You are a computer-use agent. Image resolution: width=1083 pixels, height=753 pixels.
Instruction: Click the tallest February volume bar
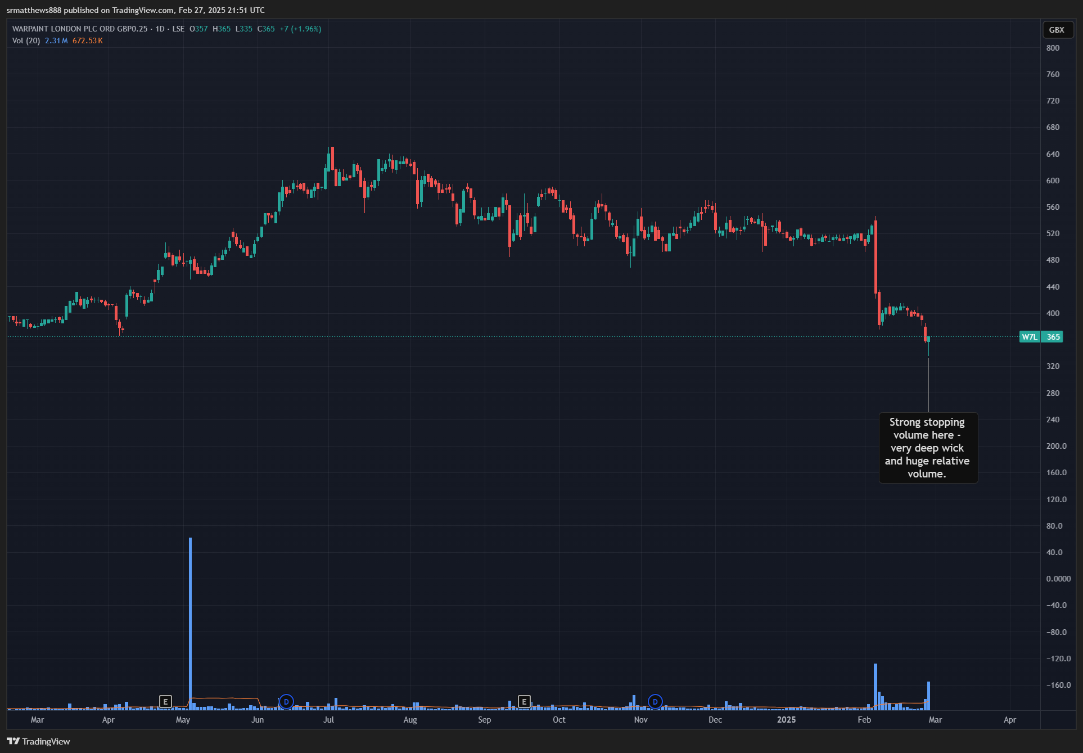(876, 686)
